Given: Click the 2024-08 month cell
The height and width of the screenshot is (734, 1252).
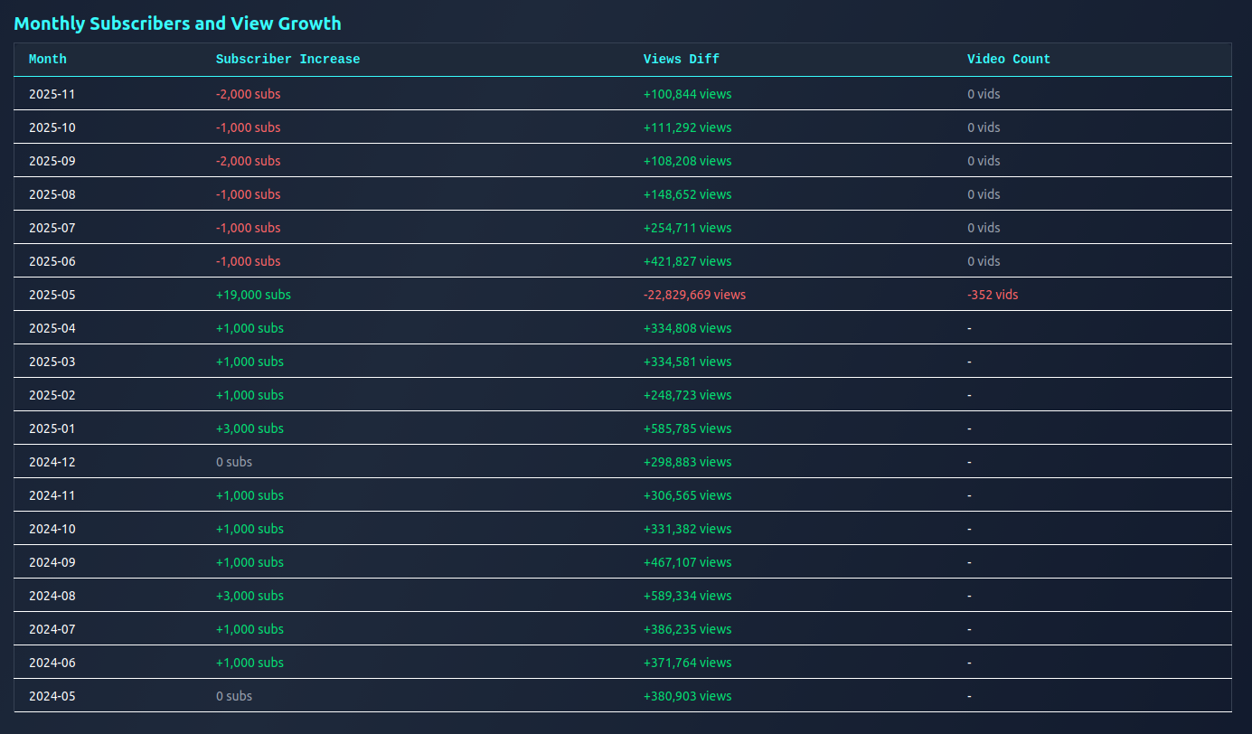Looking at the screenshot, I should point(52,596).
